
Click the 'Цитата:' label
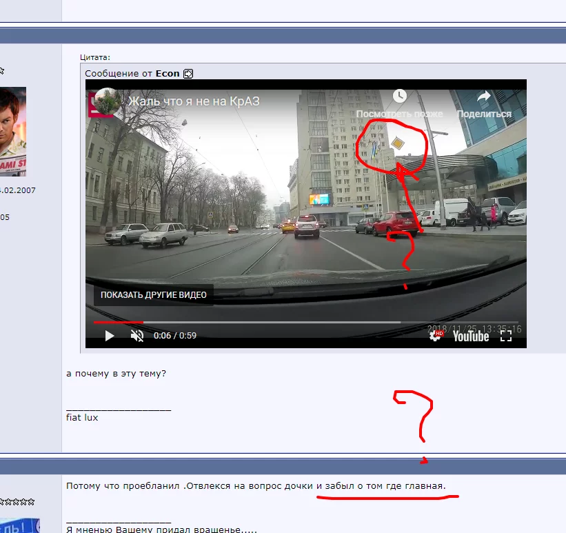95,57
